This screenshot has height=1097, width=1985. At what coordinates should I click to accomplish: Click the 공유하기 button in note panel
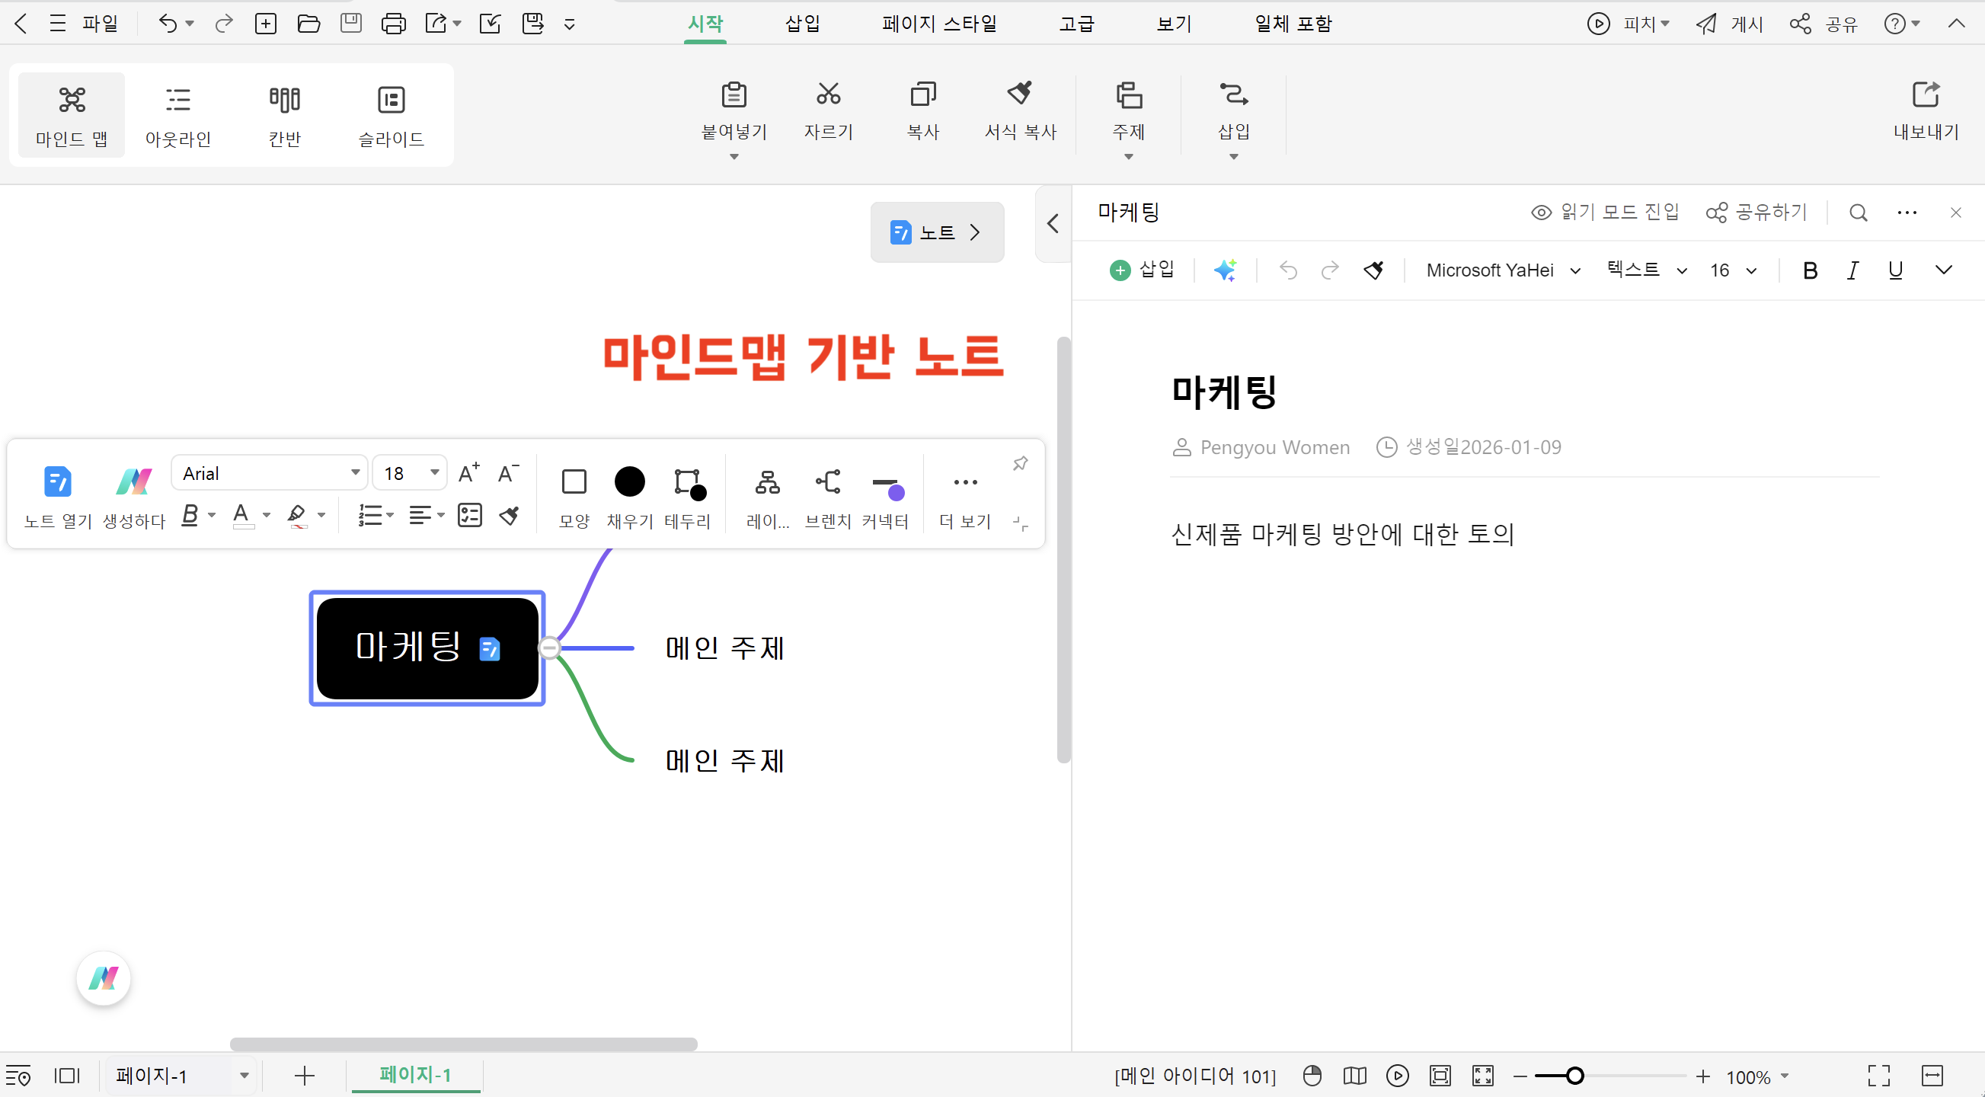[x=1757, y=212]
